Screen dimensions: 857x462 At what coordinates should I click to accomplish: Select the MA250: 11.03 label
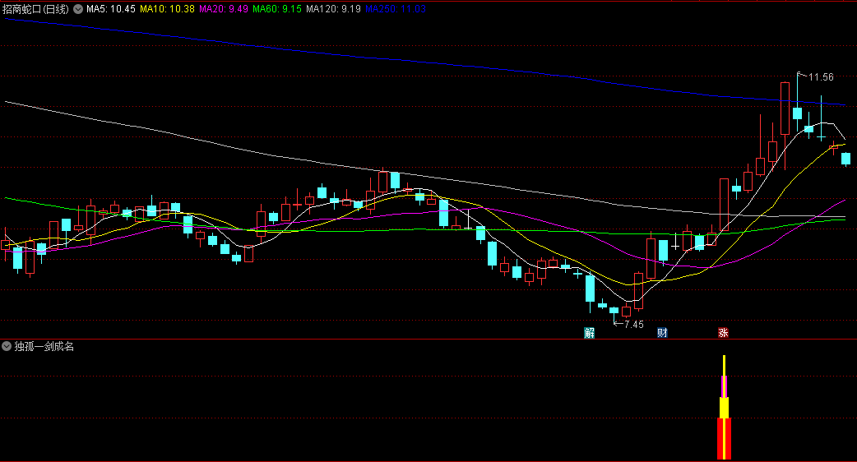[396, 9]
